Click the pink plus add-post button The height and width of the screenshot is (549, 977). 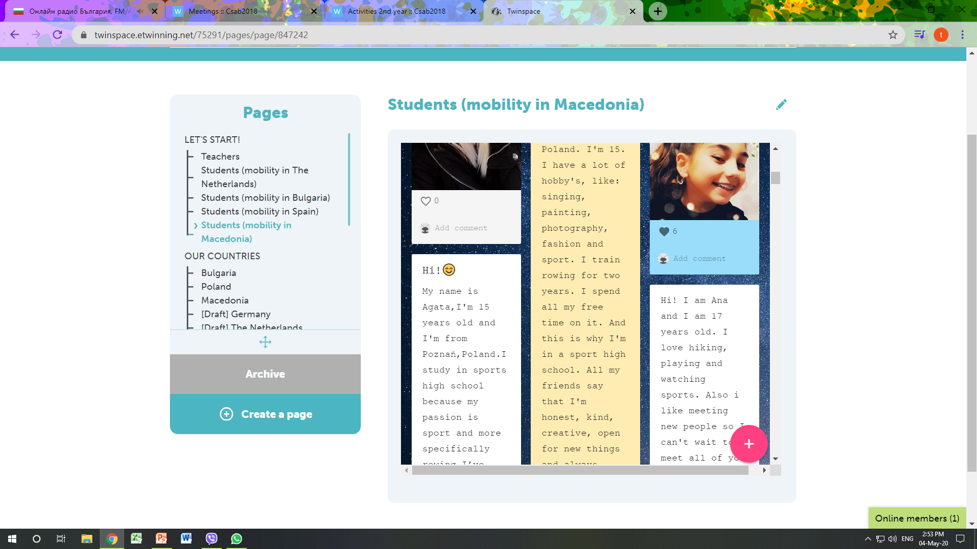click(x=749, y=444)
